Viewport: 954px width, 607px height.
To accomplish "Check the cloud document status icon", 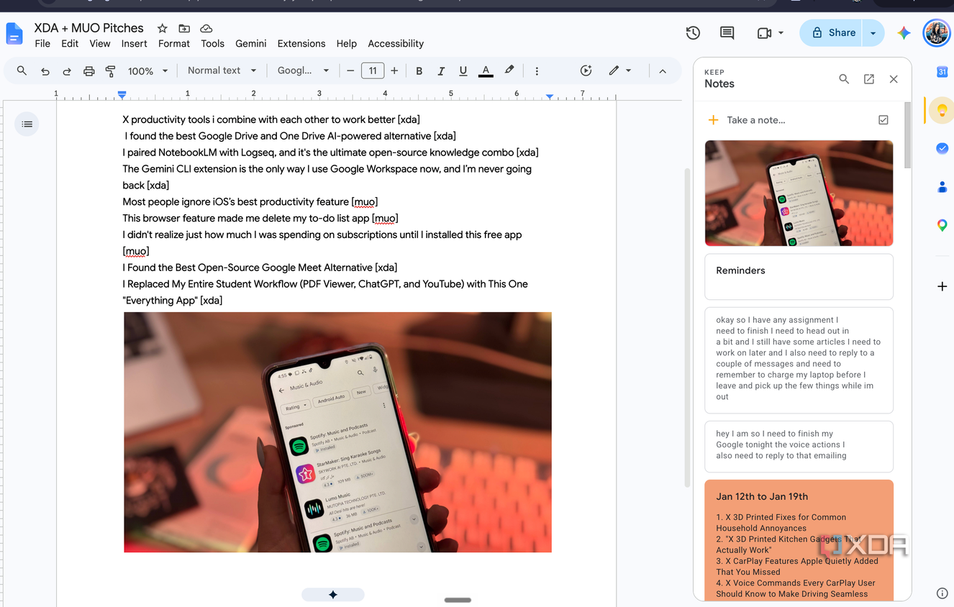I will (206, 29).
